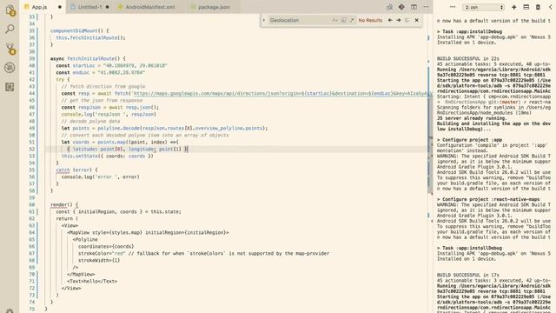Switch to the Untitled-1 tab

pyautogui.click(x=89, y=7)
